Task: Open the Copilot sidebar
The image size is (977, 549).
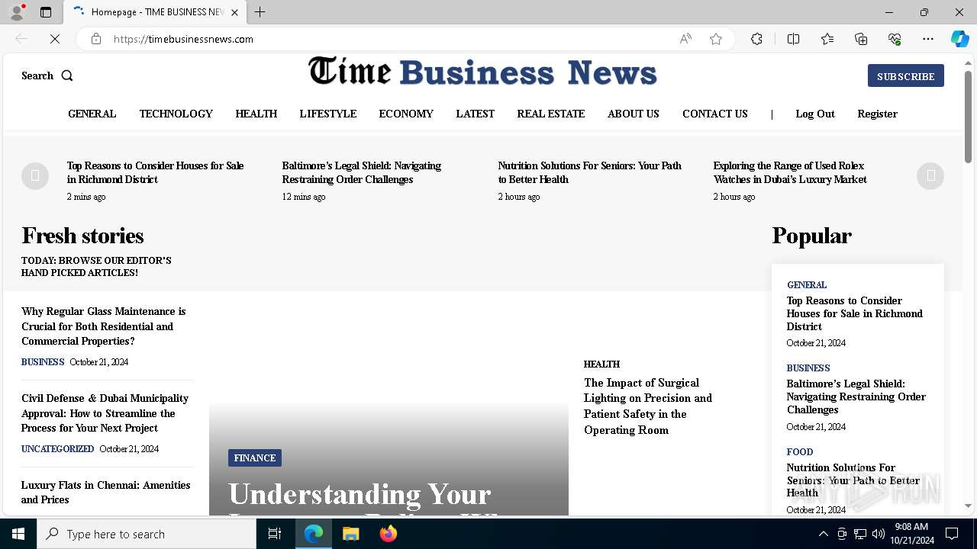Action: coord(959,39)
